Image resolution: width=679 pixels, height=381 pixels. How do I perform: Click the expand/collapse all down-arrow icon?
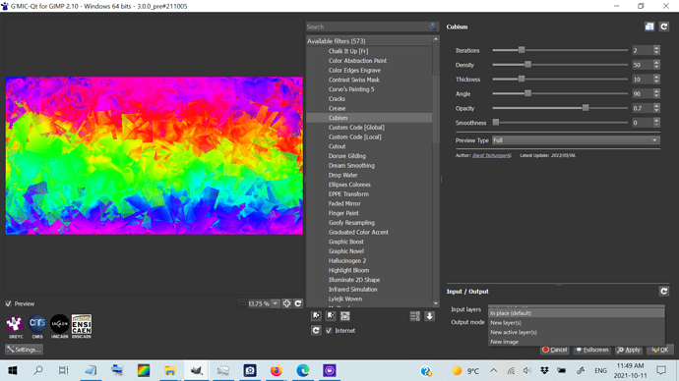coord(429,316)
